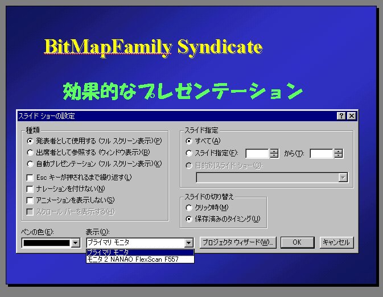Enable Esc キーが押されるまで繰り返す checkbox

(x=30, y=178)
